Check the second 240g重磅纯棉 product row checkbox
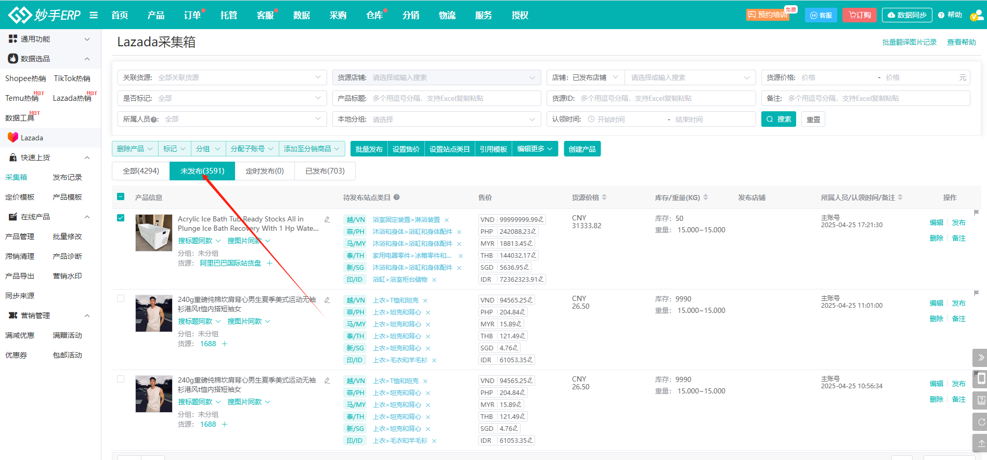Screen dimensions: 987x460 pyautogui.click(x=121, y=298)
